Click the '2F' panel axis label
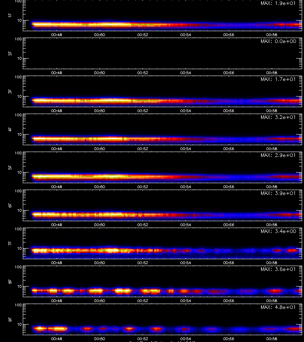304x342 pixels. tap(10, 54)
